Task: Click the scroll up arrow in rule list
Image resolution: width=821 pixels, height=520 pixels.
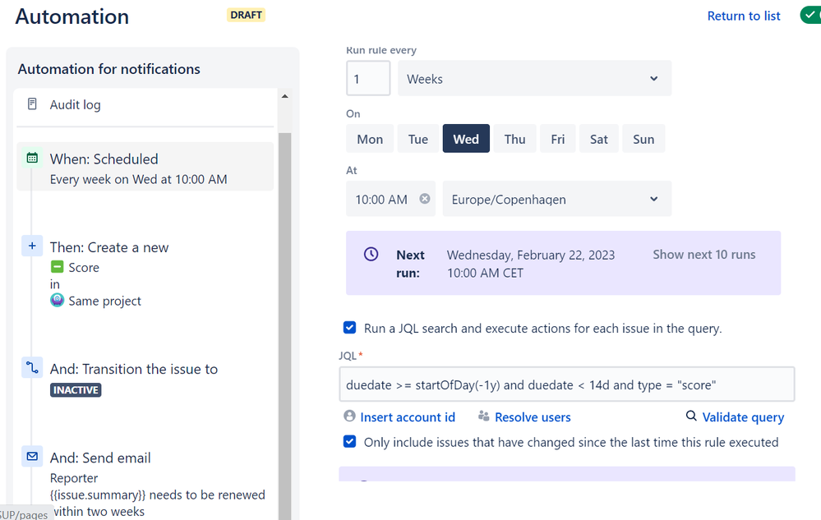Action: [285, 96]
